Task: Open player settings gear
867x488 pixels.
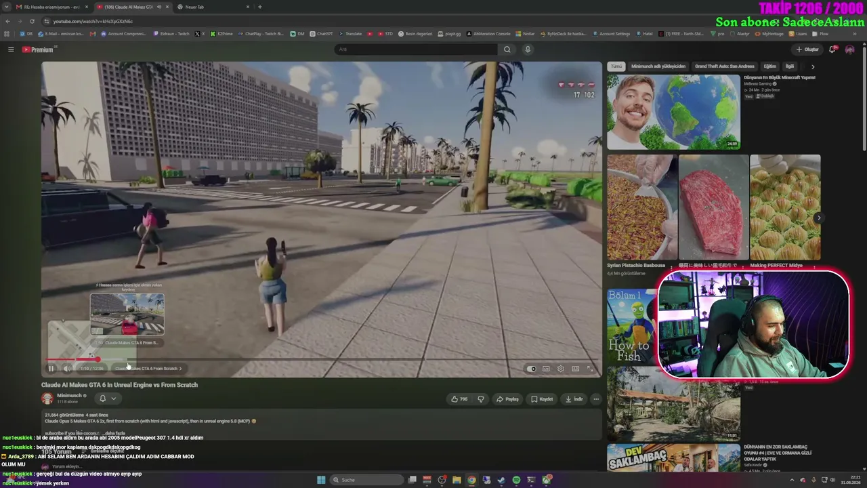Action: tap(560, 369)
